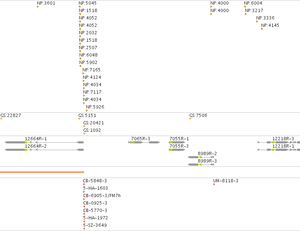
Task: Select the UM-8118-3 red marker
Action: click(214, 184)
